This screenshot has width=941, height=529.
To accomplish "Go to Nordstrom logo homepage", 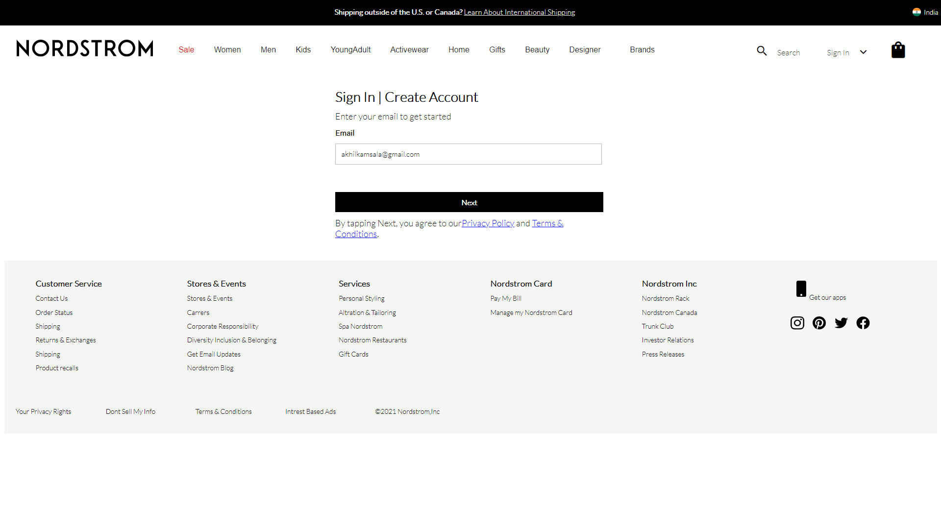I will tap(85, 48).
